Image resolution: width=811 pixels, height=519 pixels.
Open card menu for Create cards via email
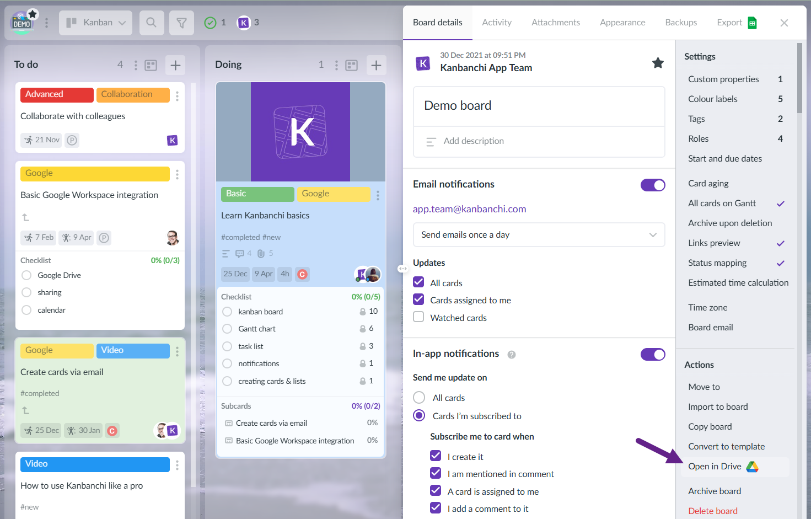(177, 351)
